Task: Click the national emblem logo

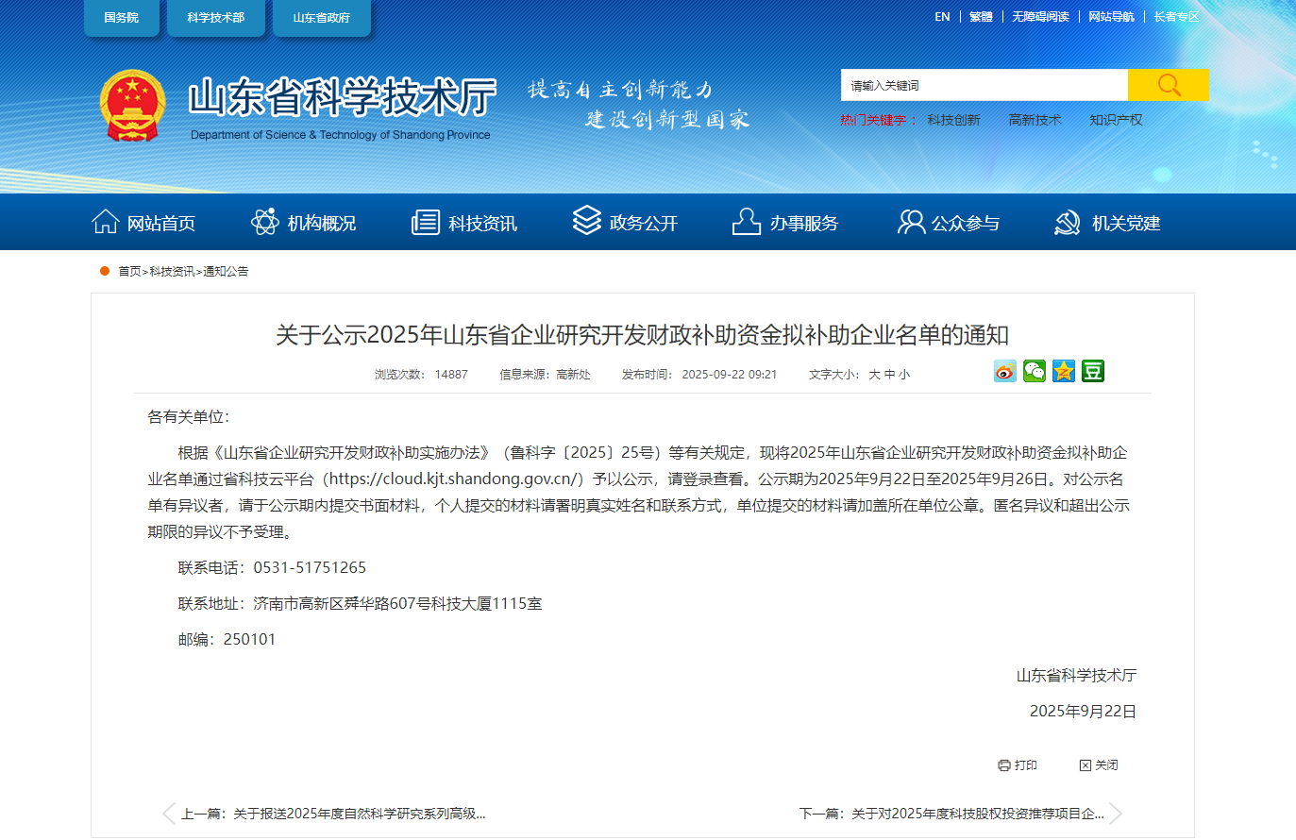Action: pos(132,106)
